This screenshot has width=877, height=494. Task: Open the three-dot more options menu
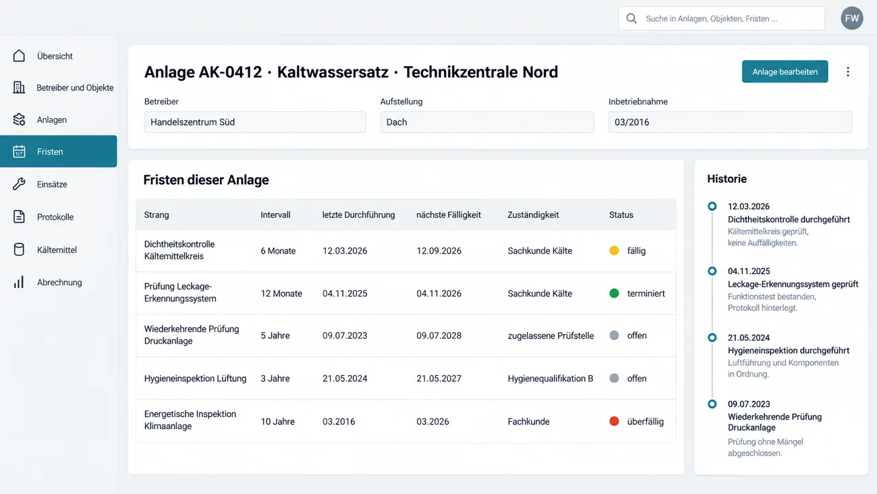pyautogui.click(x=848, y=72)
